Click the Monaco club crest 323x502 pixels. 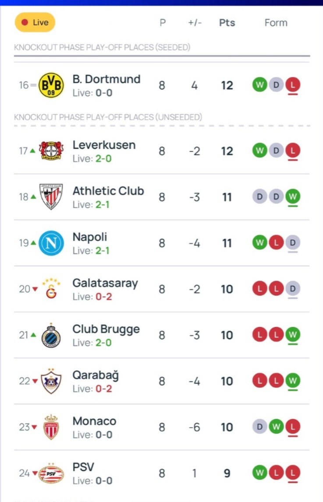tap(51, 427)
